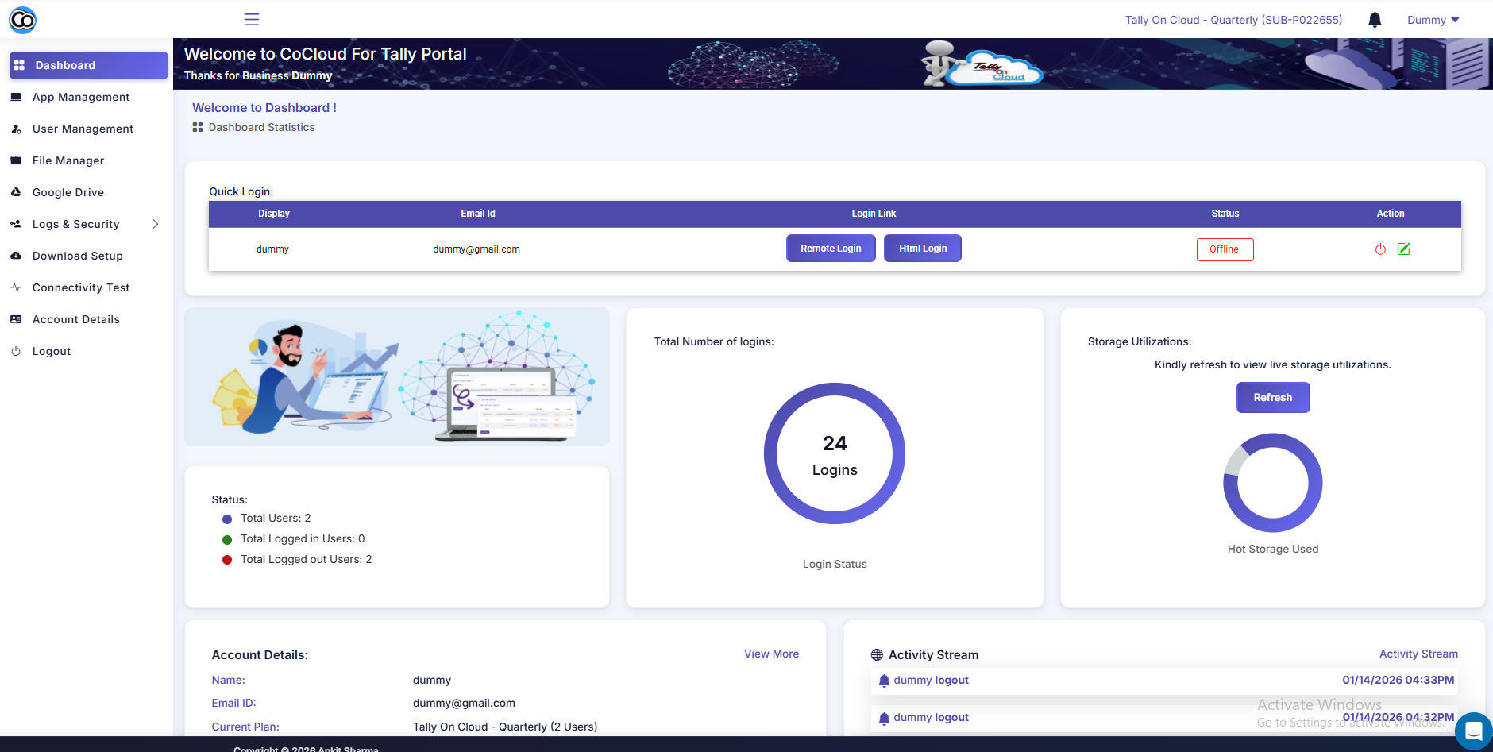
Task: Open the Dummy user dropdown
Action: click(1433, 20)
